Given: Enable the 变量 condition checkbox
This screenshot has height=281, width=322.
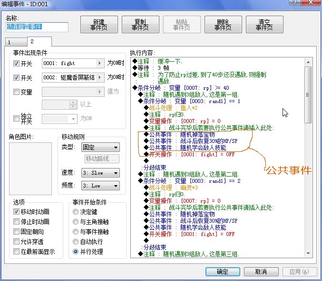Looking at the screenshot, I should coord(16,92).
